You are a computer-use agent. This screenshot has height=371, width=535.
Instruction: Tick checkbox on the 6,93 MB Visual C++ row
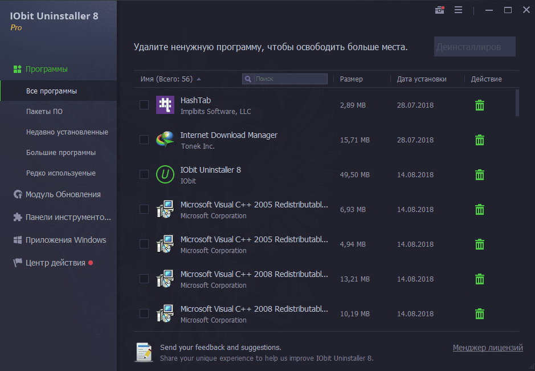(144, 209)
